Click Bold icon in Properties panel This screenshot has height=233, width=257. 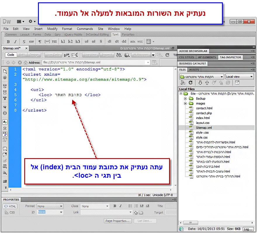pyautogui.click(x=115, y=206)
